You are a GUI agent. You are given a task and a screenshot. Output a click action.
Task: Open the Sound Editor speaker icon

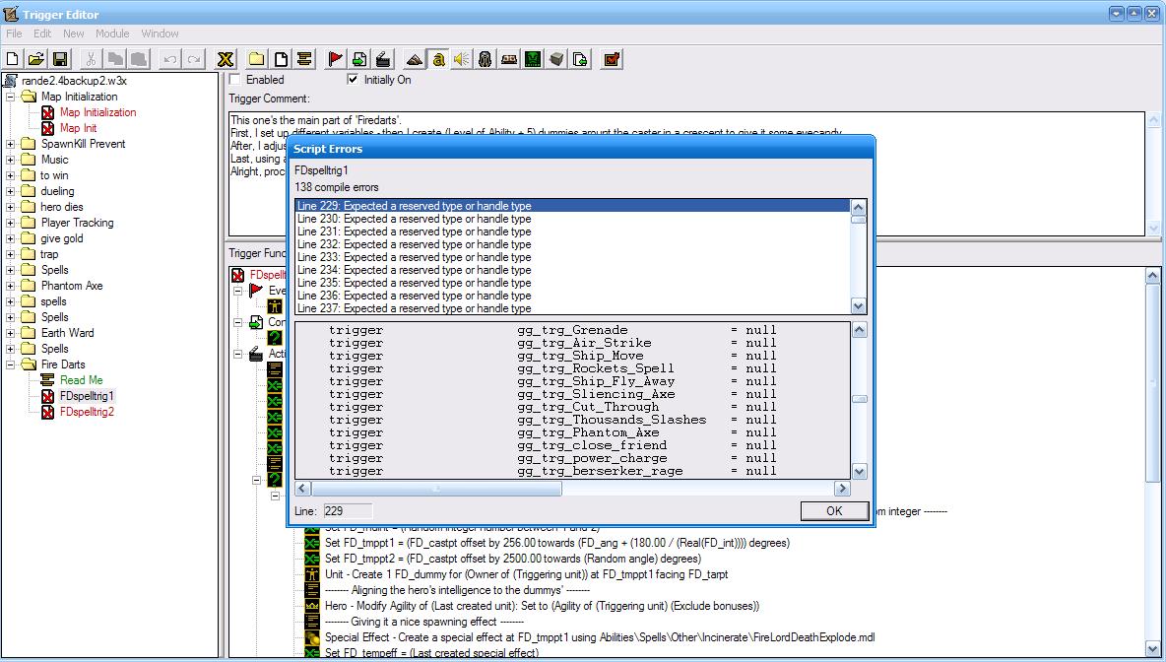click(462, 59)
